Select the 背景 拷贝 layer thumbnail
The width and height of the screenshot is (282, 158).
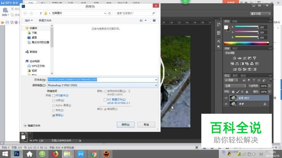pyautogui.click(x=233, y=98)
